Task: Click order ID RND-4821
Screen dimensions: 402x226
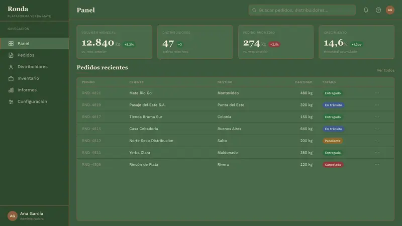Action: (x=91, y=93)
